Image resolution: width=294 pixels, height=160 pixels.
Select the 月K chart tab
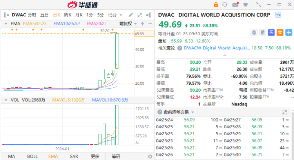pos(79,15)
